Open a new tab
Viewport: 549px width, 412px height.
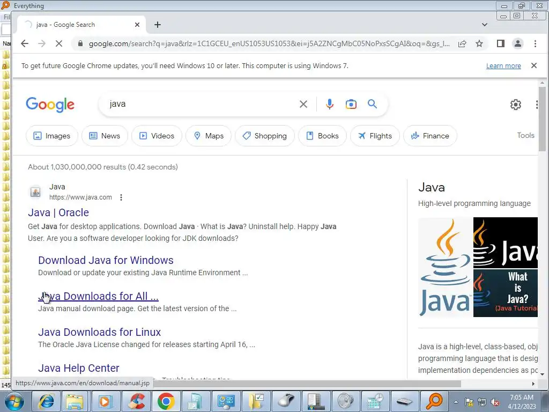click(x=158, y=25)
